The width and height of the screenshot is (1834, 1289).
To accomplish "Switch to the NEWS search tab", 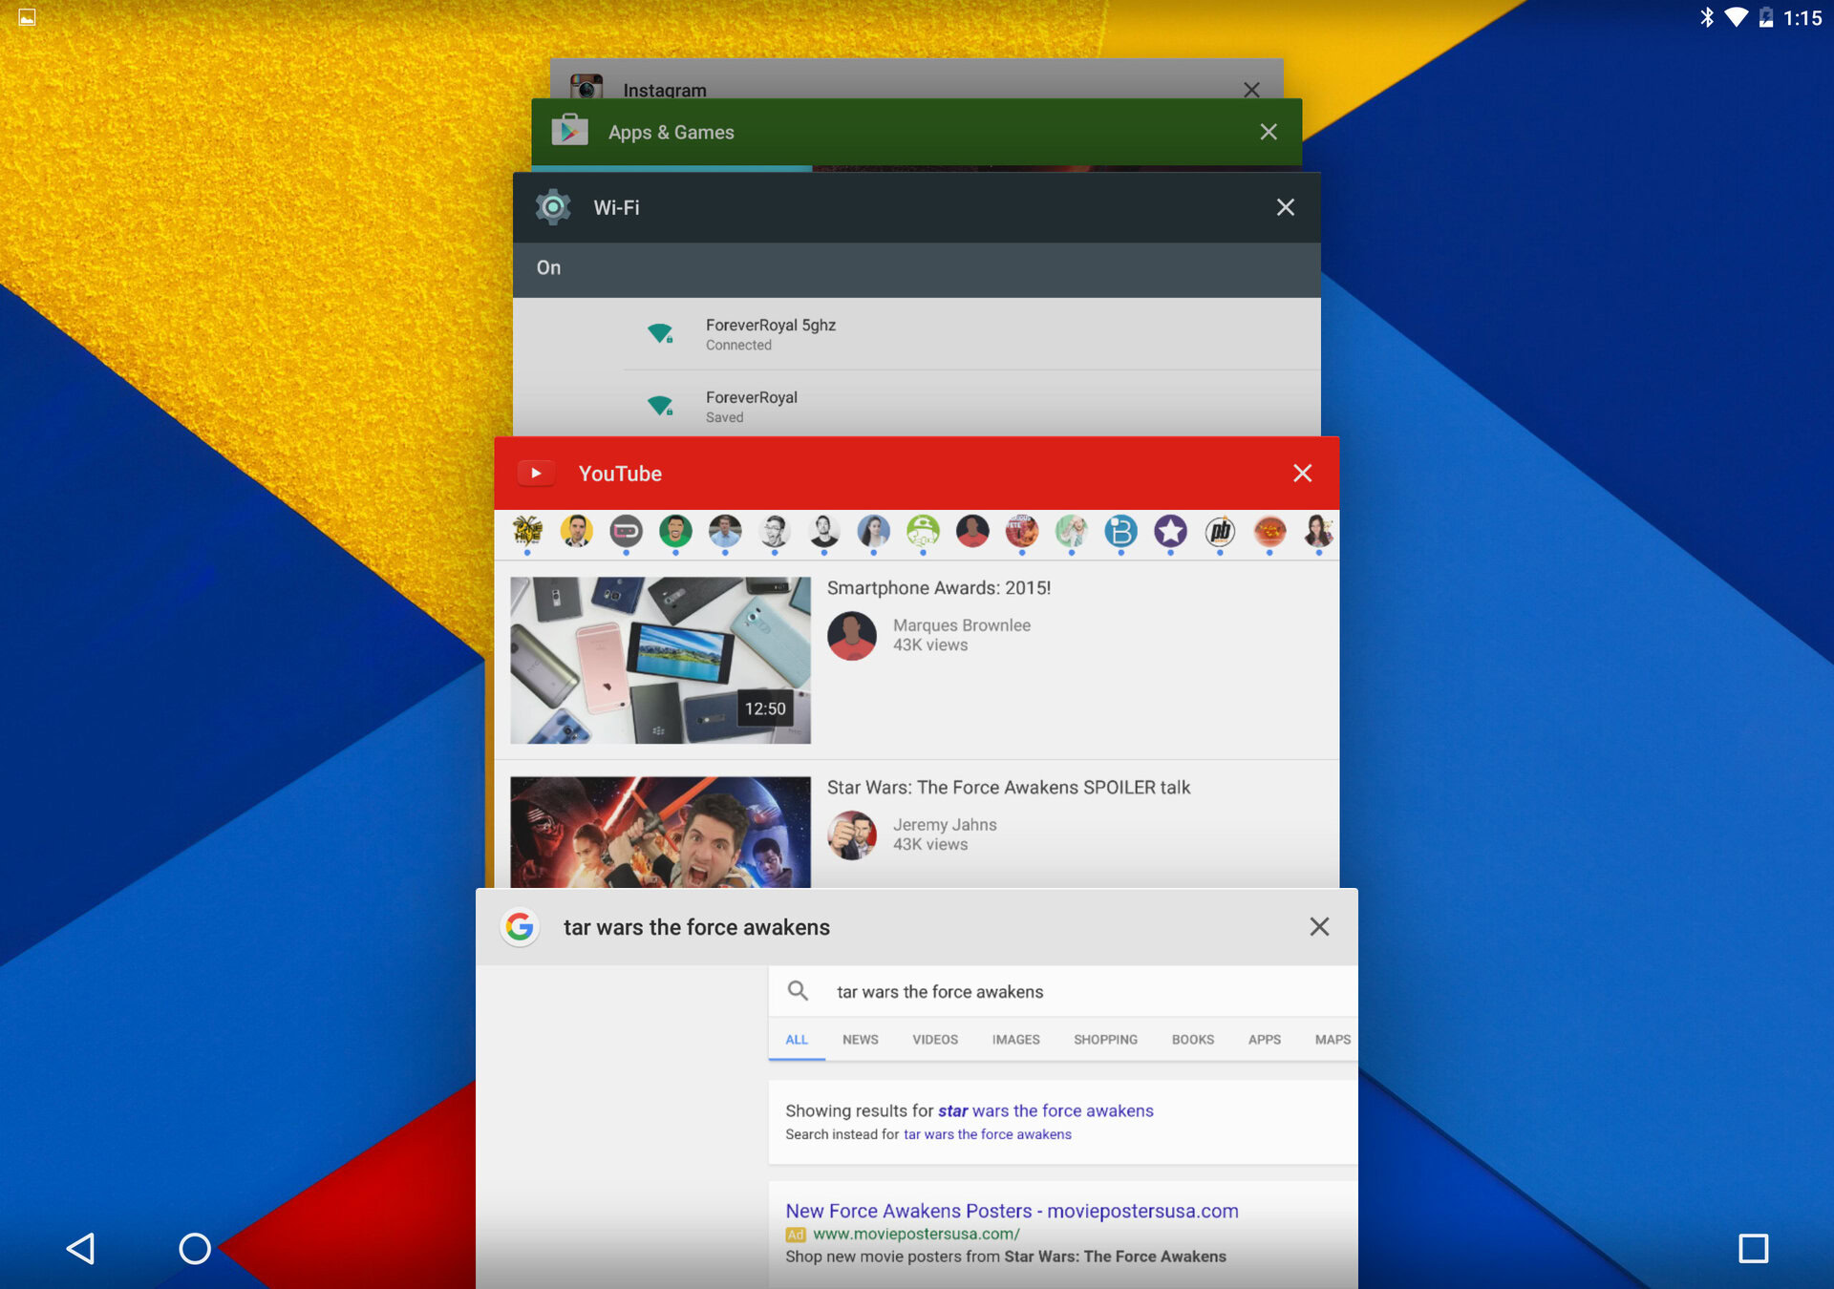I will [x=860, y=1040].
